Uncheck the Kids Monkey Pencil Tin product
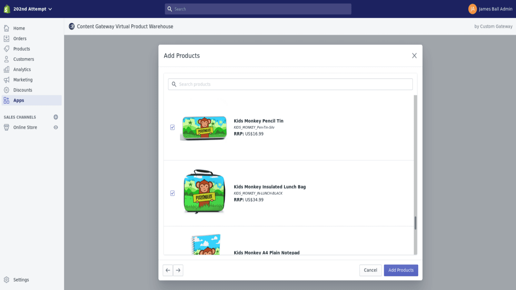The width and height of the screenshot is (516, 290). pos(172,127)
